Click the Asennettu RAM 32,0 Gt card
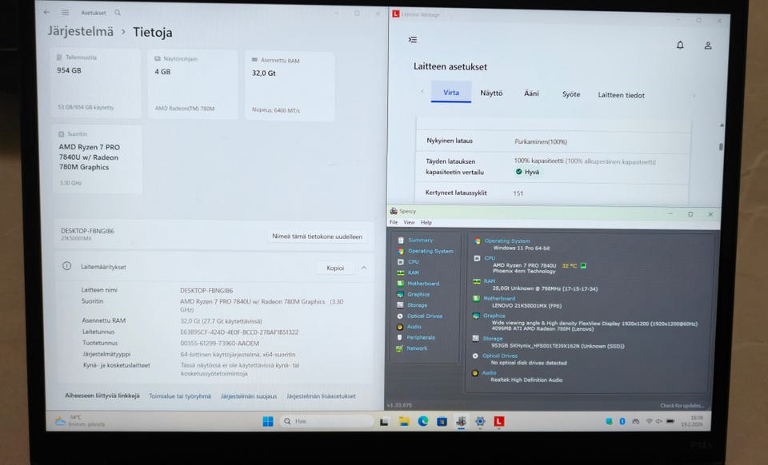This screenshot has height=465, width=768. [290, 86]
